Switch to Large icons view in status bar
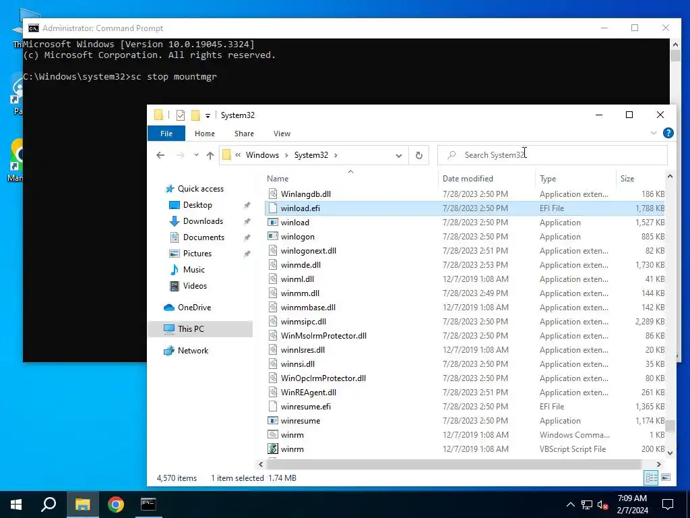 click(666, 478)
